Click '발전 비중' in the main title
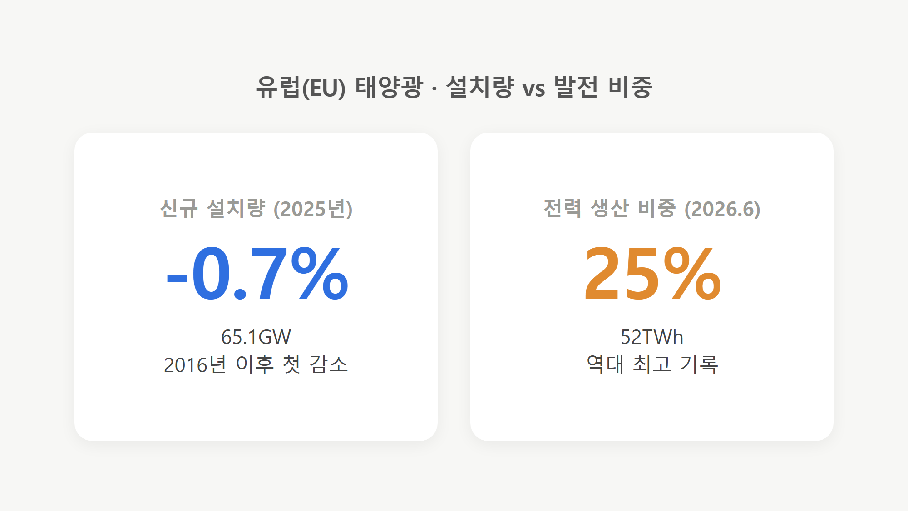Image resolution: width=908 pixels, height=511 pixels. [x=603, y=87]
